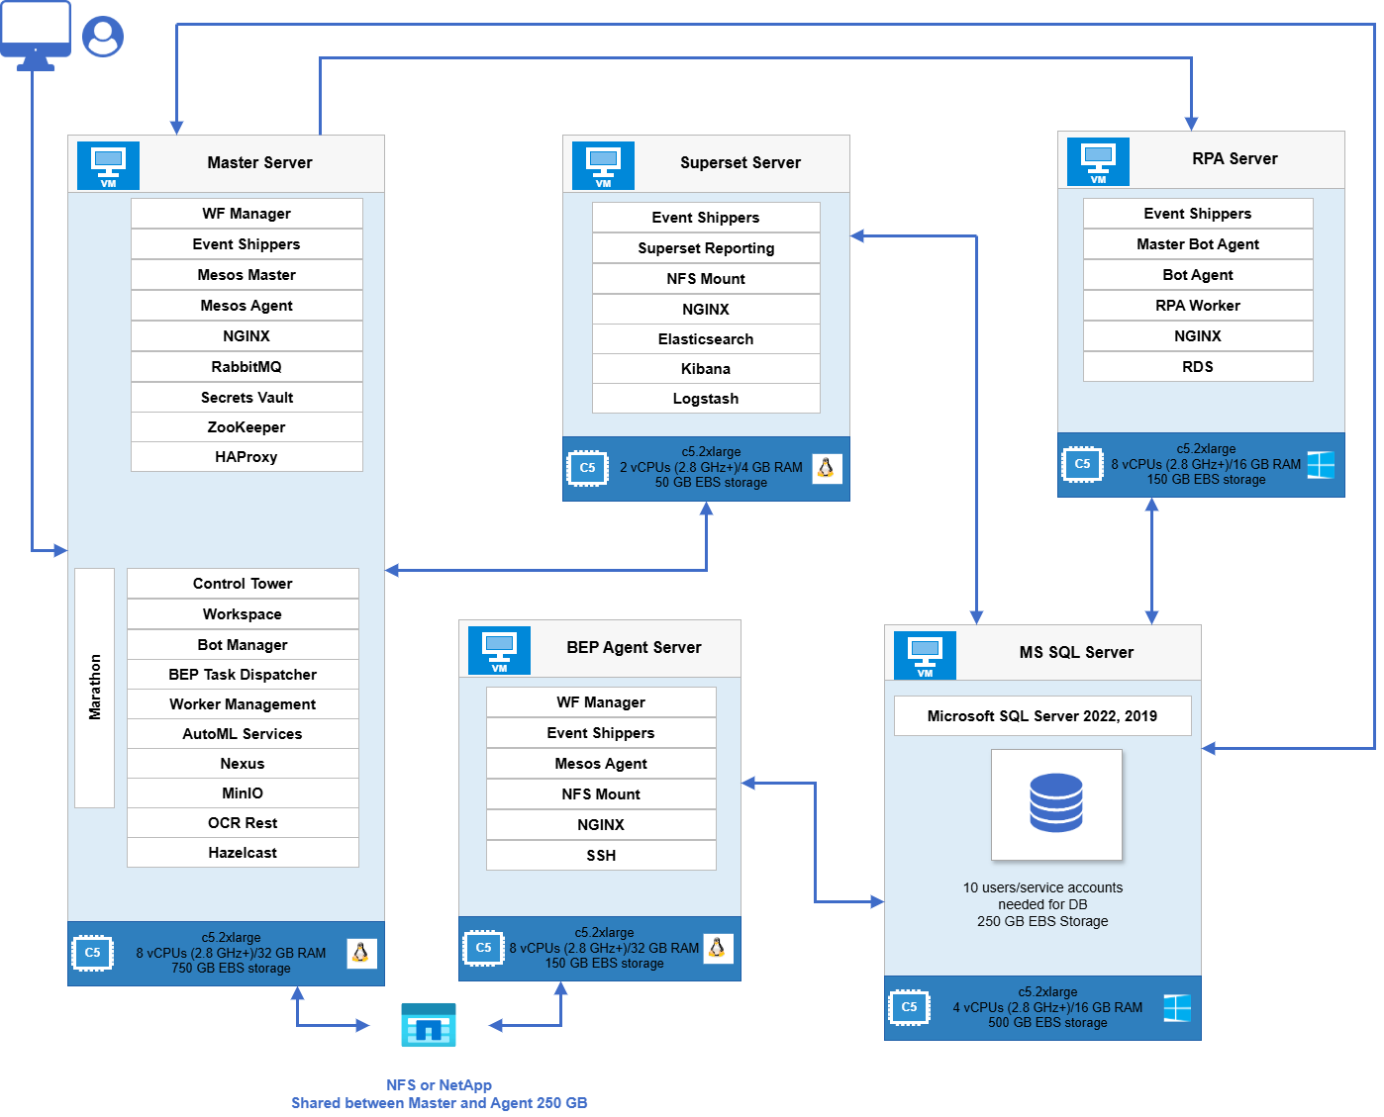This screenshot has width=1384, height=1117.
Task: Click the Superset Server C5 chip icon
Action: (587, 468)
